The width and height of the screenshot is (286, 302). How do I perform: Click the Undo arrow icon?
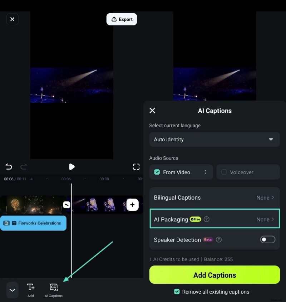(x=9, y=166)
